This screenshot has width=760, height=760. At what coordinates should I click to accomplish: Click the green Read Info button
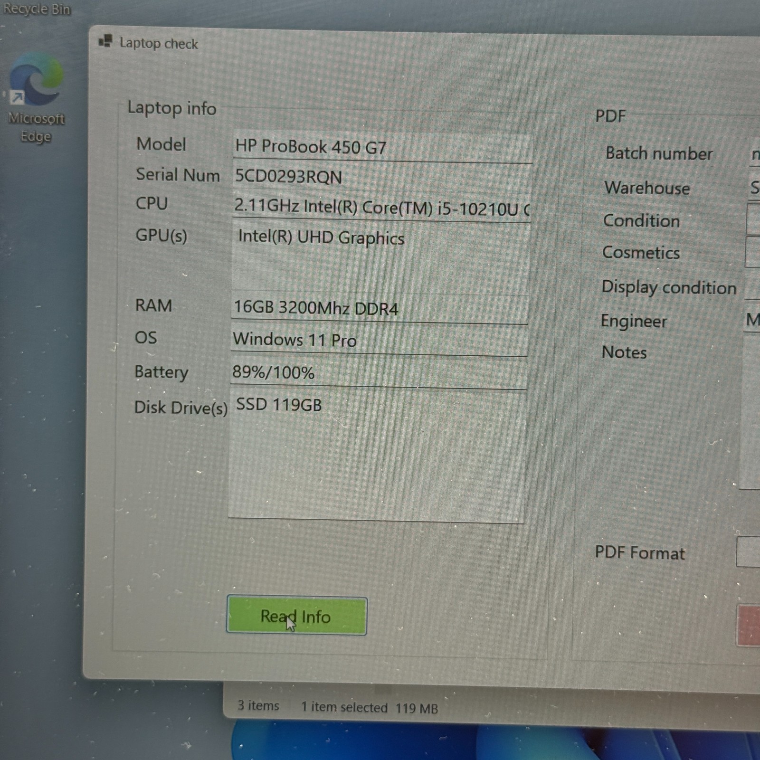point(296,616)
